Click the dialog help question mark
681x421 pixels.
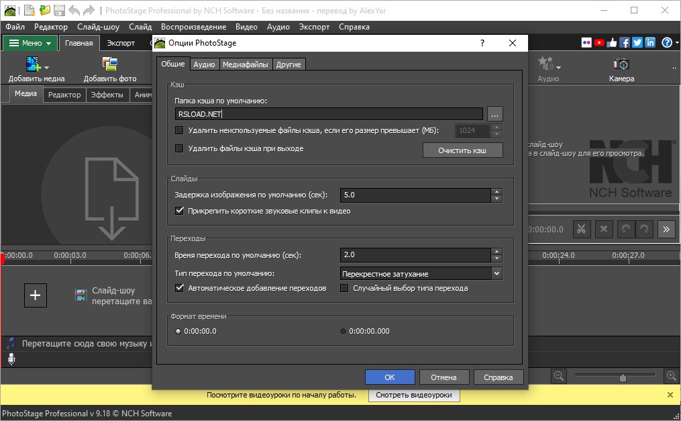[x=482, y=43]
